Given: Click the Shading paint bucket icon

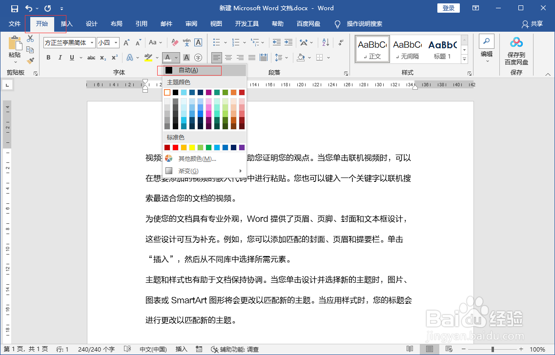Looking at the screenshot, I should [x=301, y=57].
